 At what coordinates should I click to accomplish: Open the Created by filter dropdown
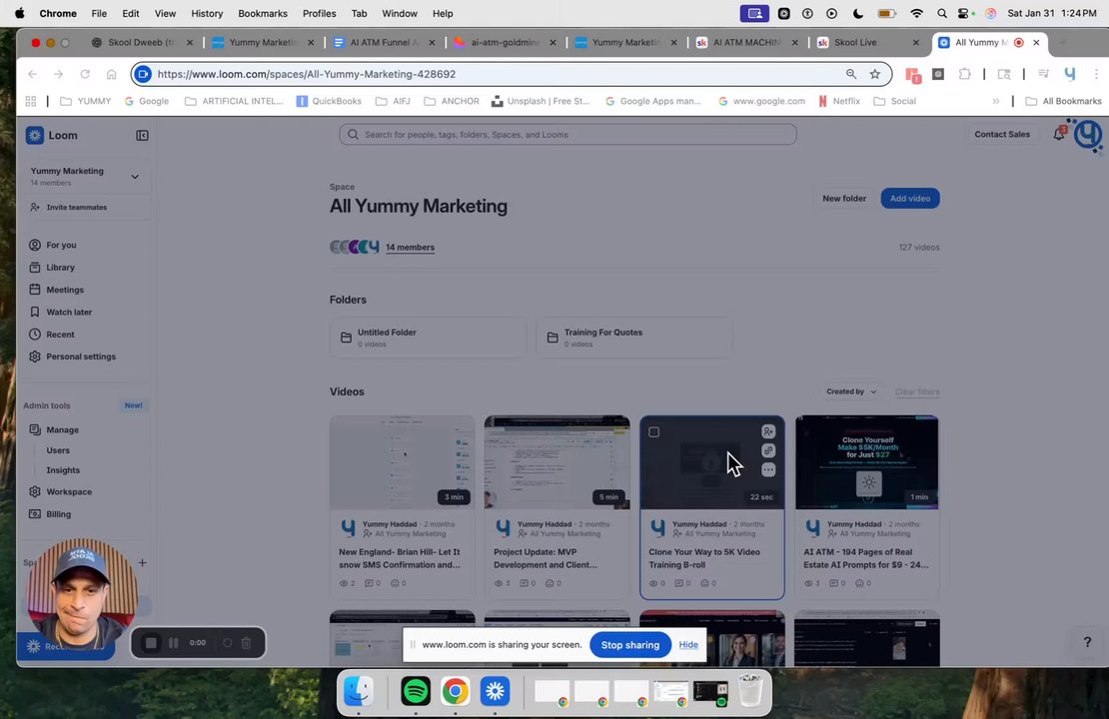coord(851,391)
